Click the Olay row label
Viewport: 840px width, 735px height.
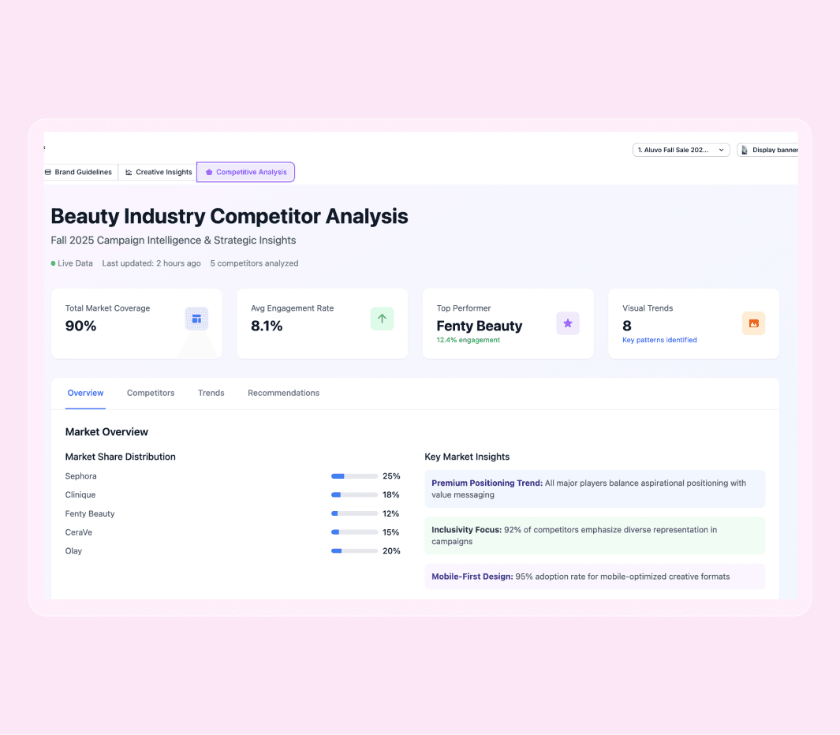[73, 551]
